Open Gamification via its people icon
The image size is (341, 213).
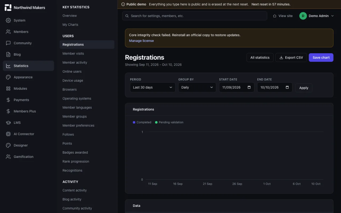tap(8, 157)
